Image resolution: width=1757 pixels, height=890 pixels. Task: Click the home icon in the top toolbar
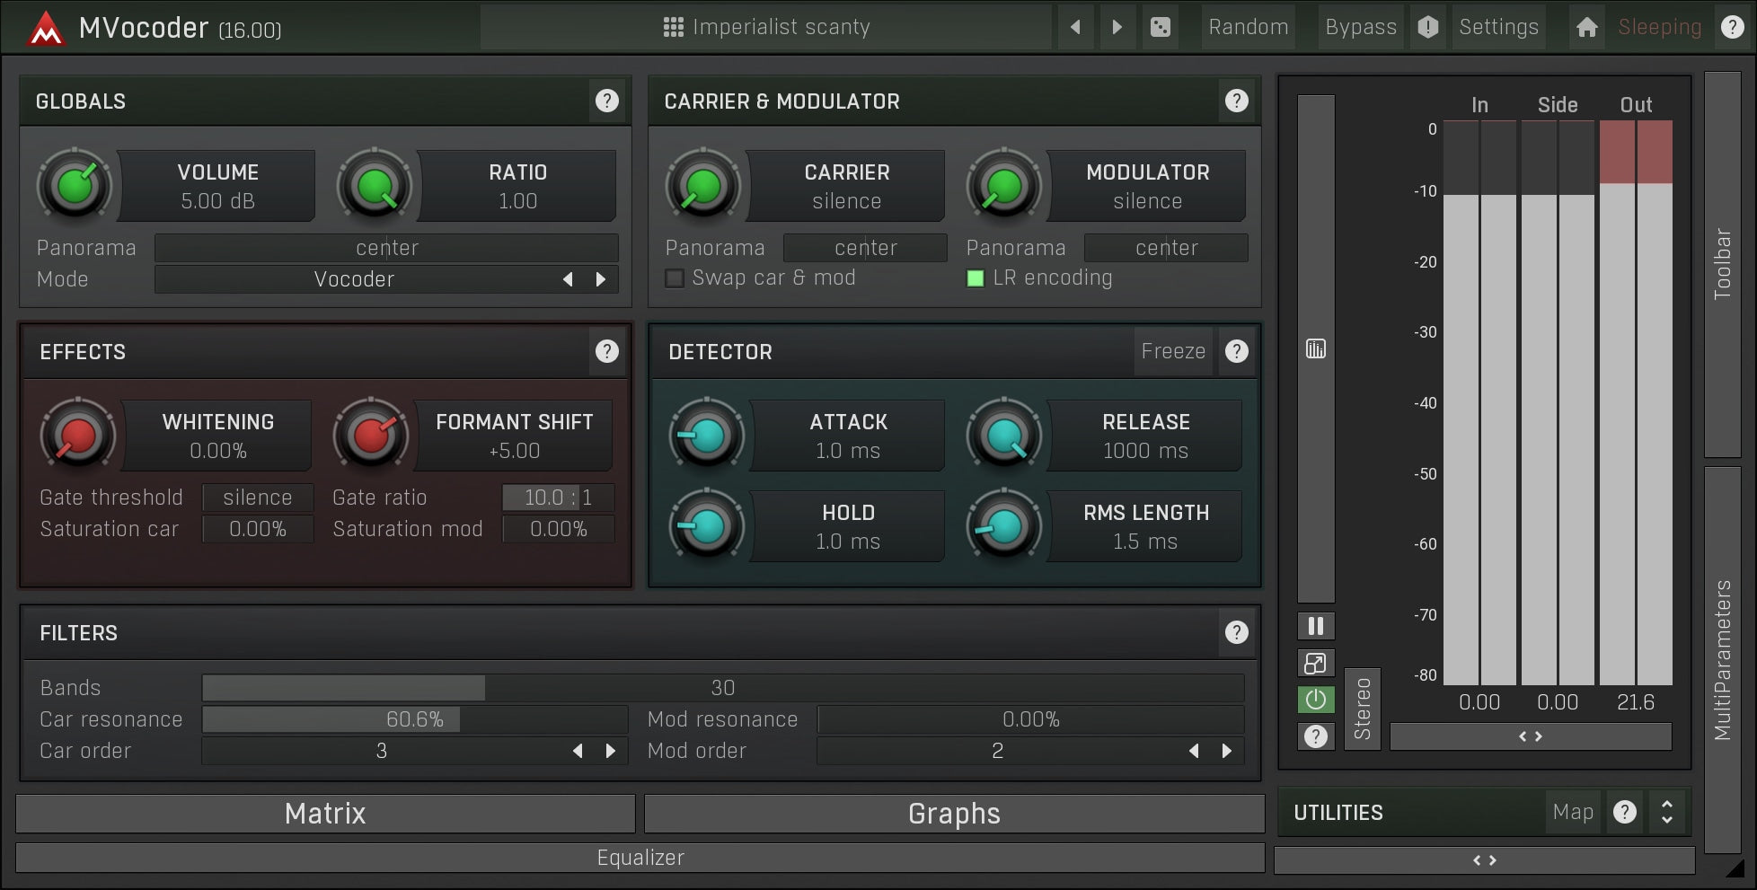[x=1587, y=27]
